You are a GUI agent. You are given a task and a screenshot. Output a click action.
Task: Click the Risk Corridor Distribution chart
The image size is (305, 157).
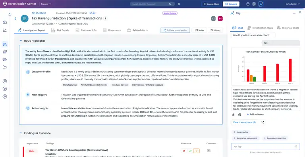click(x=266, y=66)
